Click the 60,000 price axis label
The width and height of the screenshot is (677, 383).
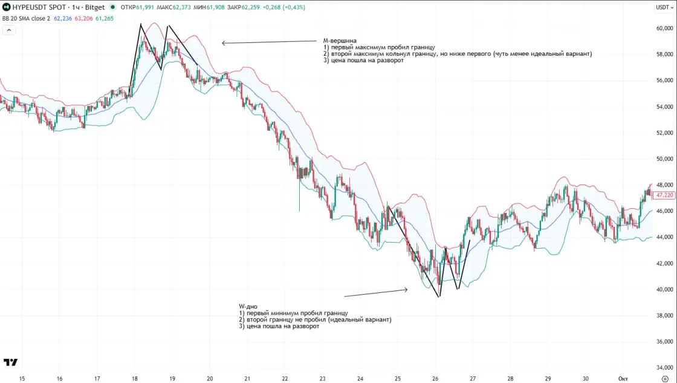point(664,28)
